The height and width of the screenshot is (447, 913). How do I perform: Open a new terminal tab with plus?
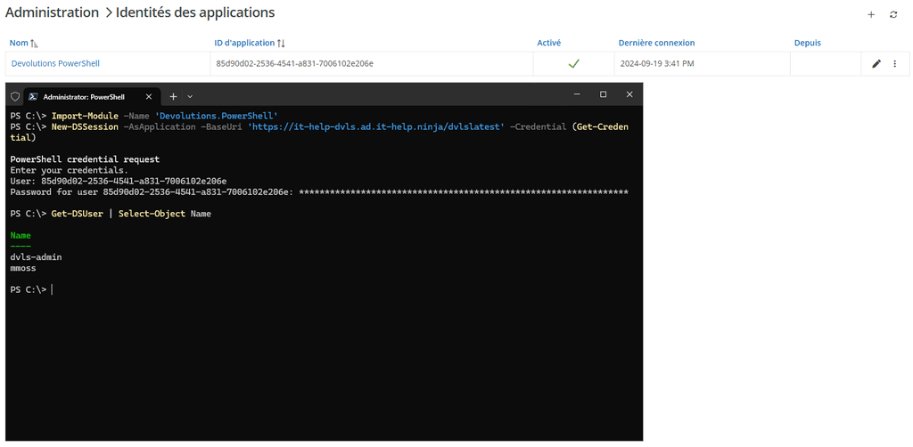[x=173, y=96]
